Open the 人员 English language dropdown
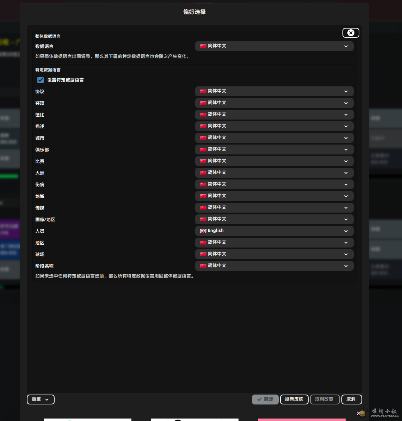The image size is (402, 421). point(274,231)
